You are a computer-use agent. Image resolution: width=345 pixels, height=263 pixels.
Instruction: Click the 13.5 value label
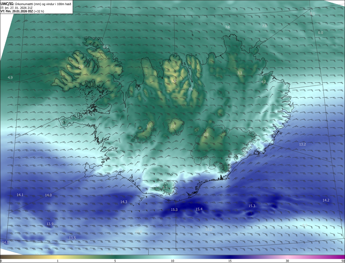[x=72, y=238]
